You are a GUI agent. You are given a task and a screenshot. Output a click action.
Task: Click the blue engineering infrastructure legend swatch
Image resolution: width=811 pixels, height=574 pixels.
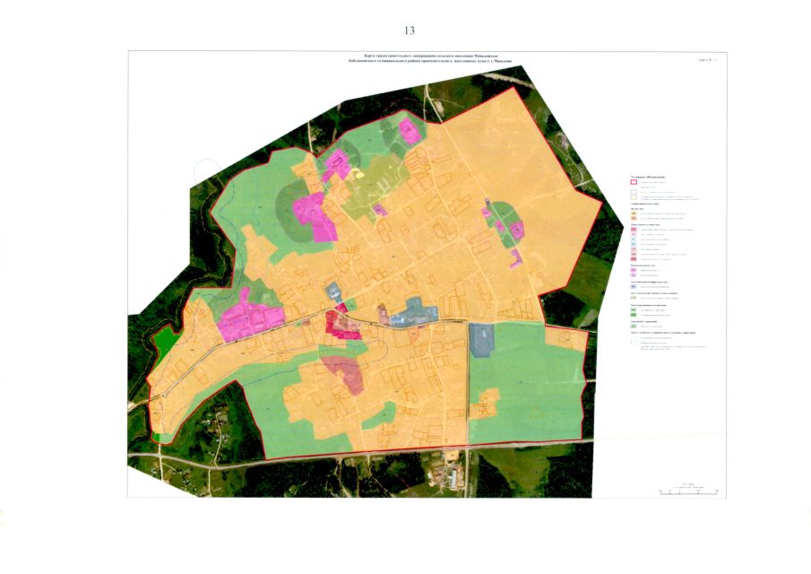tap(634, 287)
